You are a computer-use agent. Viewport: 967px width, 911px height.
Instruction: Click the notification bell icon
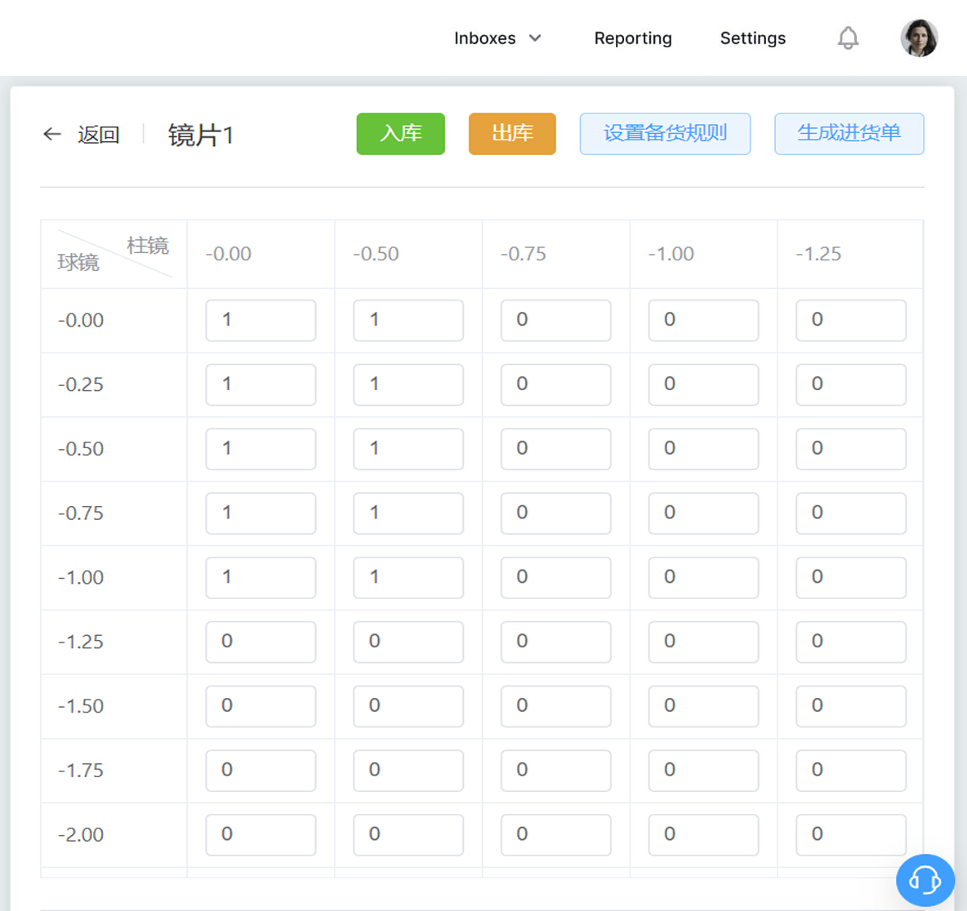[848, 38]
